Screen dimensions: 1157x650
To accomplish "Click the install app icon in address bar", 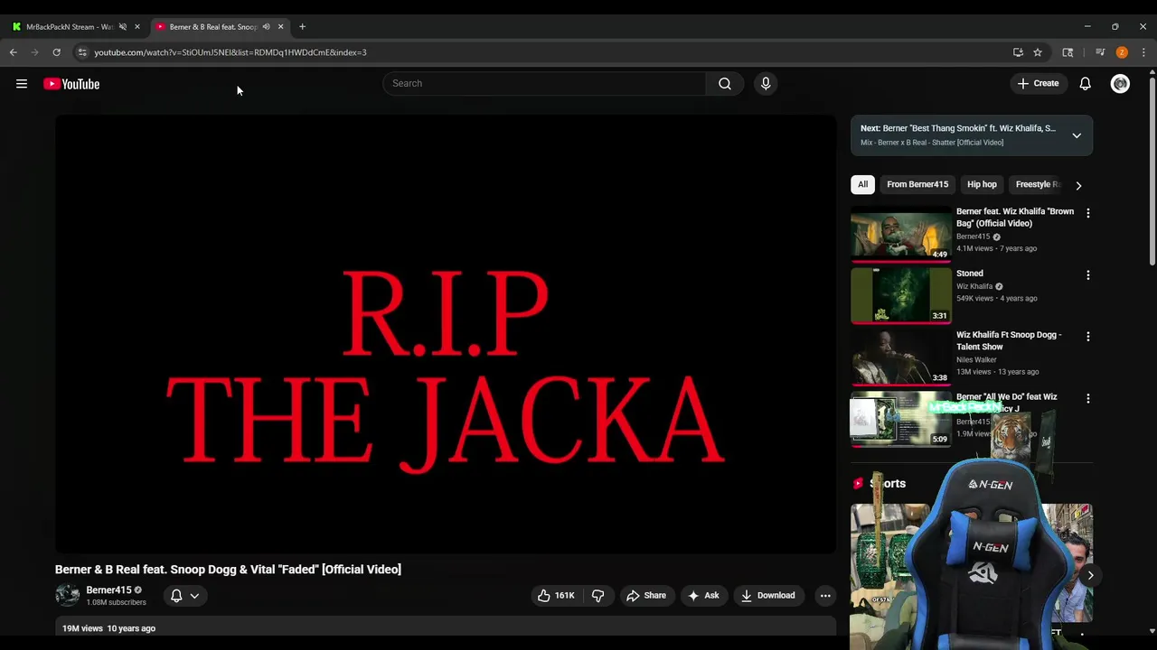I will tap(1018, 52).
